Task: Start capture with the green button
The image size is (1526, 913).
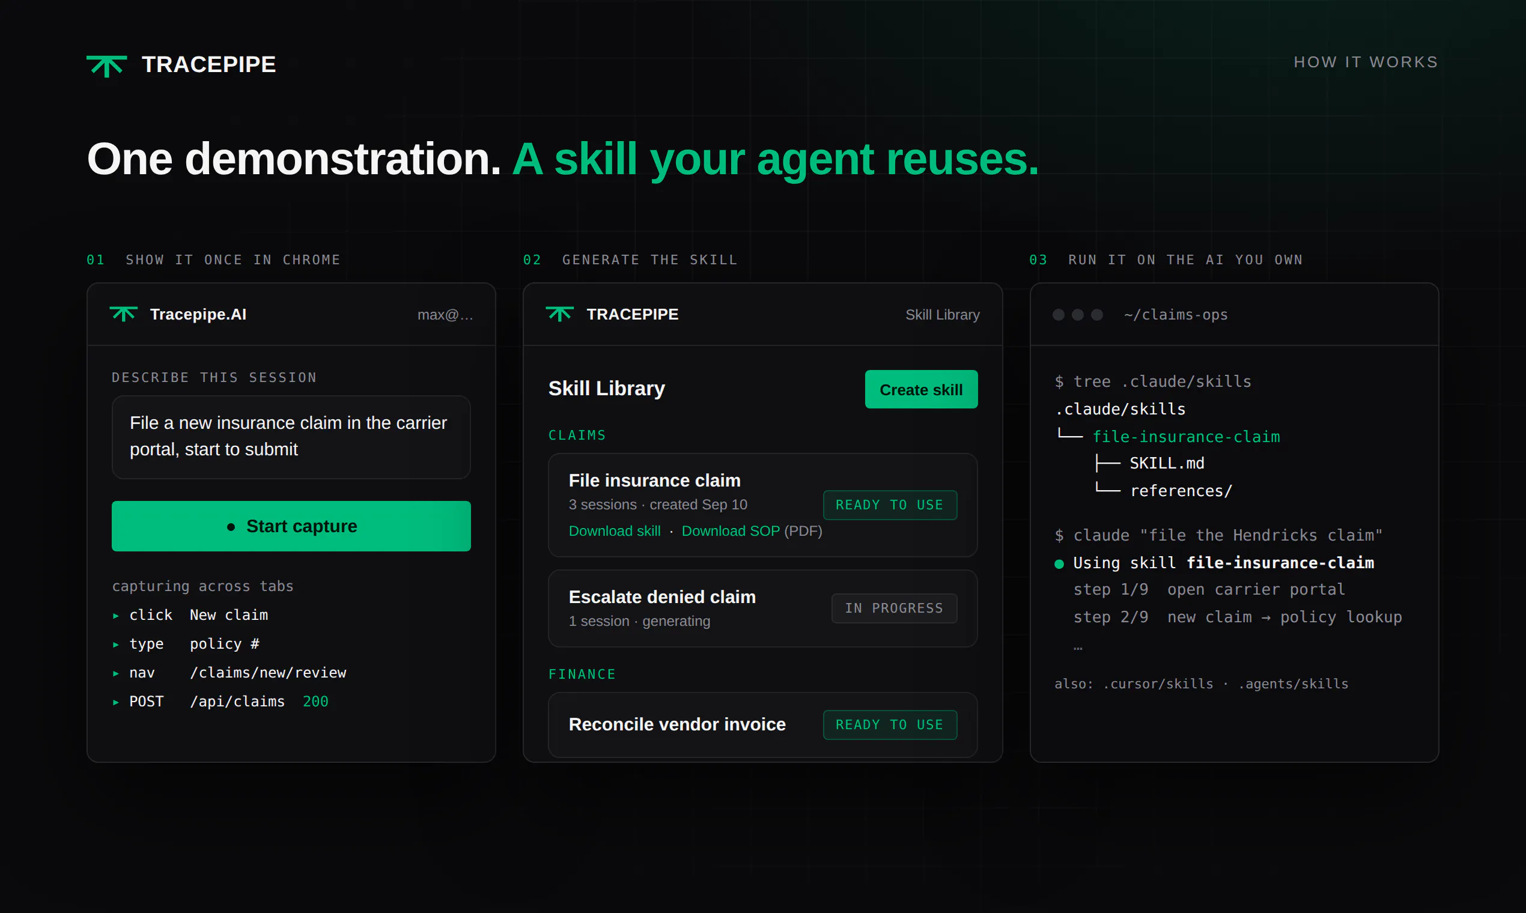Action: click(x=291, y=526)
